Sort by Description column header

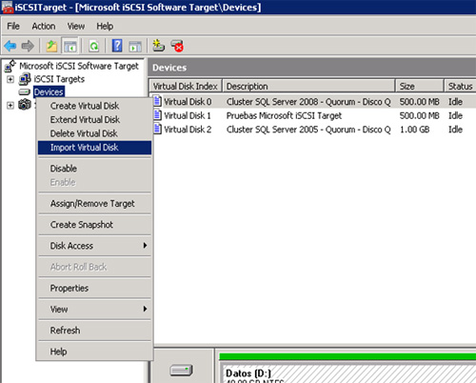pyautogui.click(x=308, y=86)
